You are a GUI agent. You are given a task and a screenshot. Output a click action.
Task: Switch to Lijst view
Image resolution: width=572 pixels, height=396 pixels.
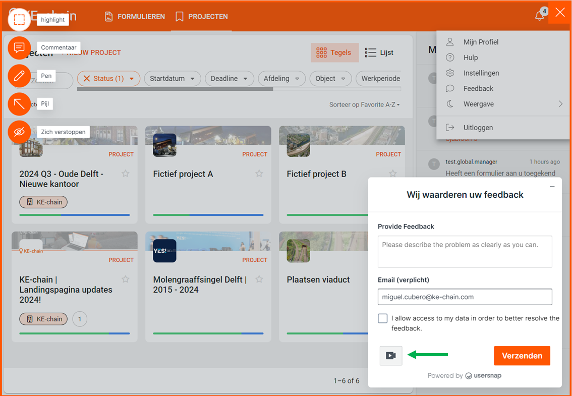click(379, 52)
